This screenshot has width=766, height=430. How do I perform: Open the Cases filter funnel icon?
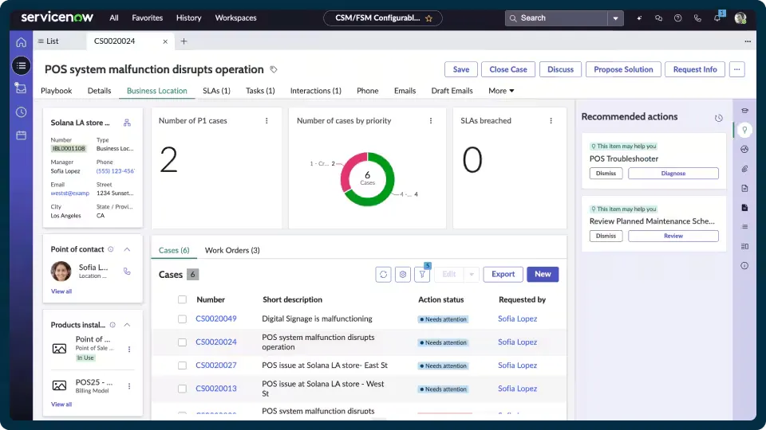(x=422, y=275)
